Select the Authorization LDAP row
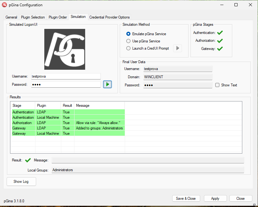 click(68, 123)
